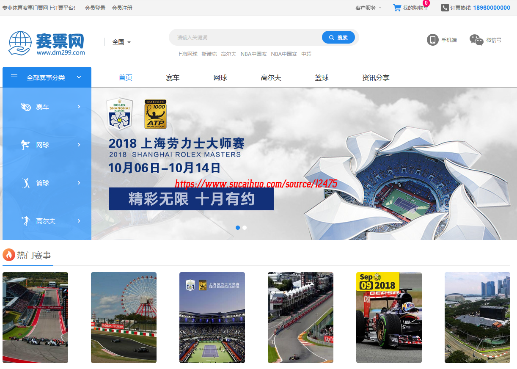517x369 pixels.
Task: Collapse the 全部赛事分类 category menu
Action: (x=79, y=77)
